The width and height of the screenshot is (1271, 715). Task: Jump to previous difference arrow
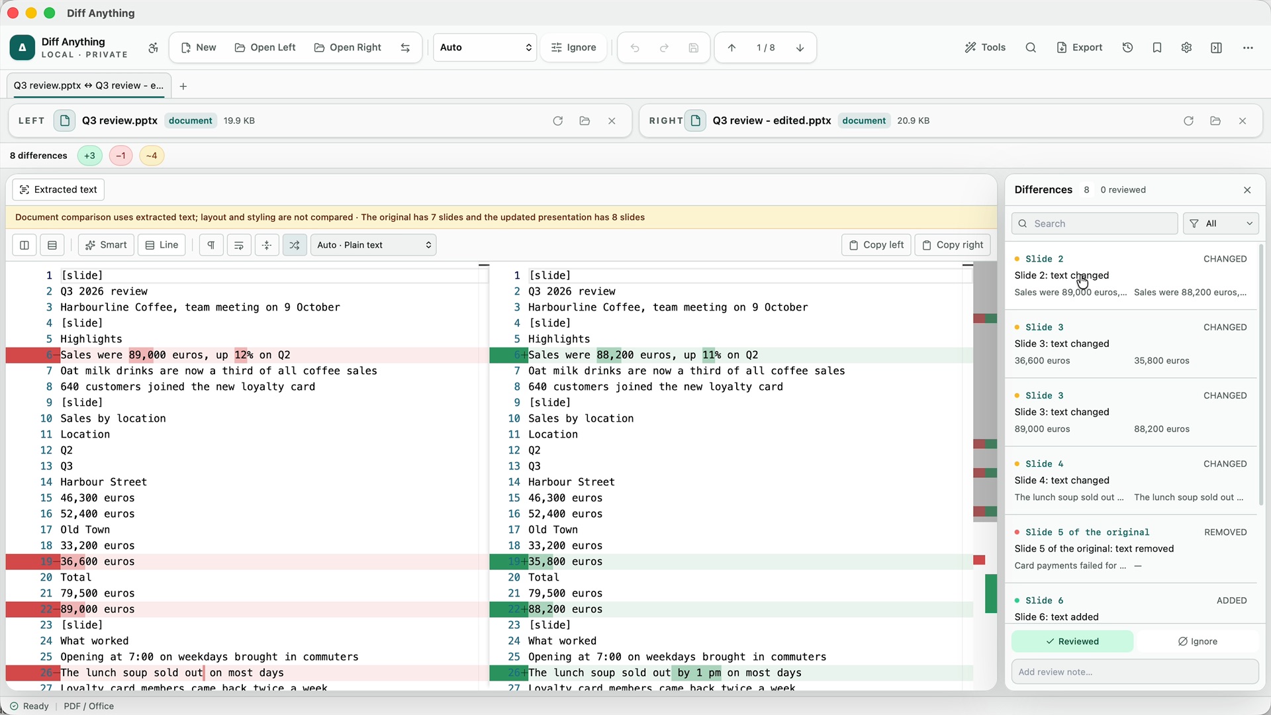click(x=731, y=48)
